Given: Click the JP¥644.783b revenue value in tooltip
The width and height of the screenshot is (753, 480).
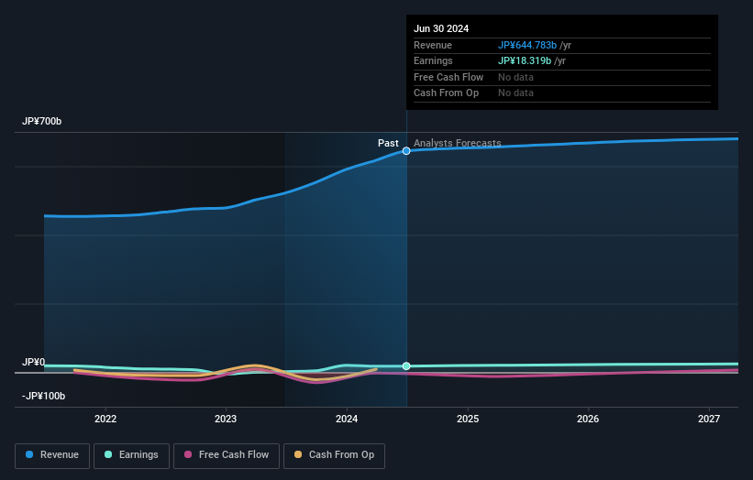Looking at the screenshot, I should tap(527, 45).
